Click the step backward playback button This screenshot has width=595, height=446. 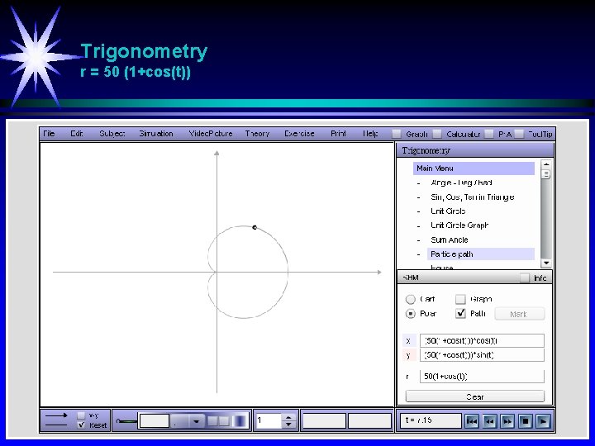[489, 421]
